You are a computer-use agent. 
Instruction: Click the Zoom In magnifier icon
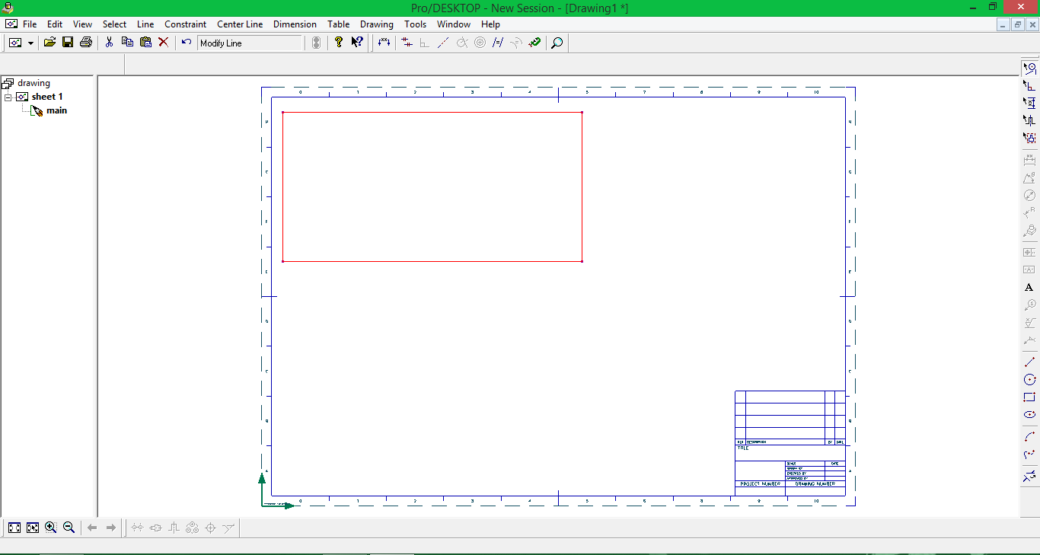(50, 527)
